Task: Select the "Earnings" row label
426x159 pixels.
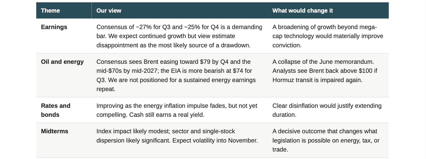Action: (x=54, y=27)
